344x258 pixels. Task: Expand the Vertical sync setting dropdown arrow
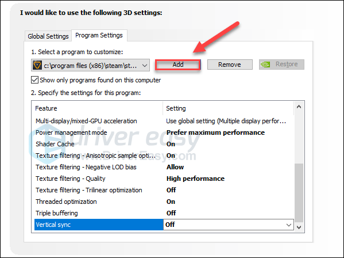[x=289, y=225]
